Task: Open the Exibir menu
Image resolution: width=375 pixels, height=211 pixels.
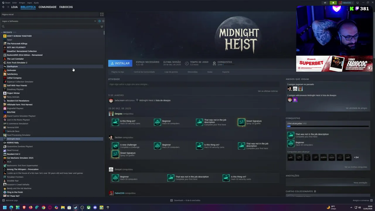Action: point(15,3)
